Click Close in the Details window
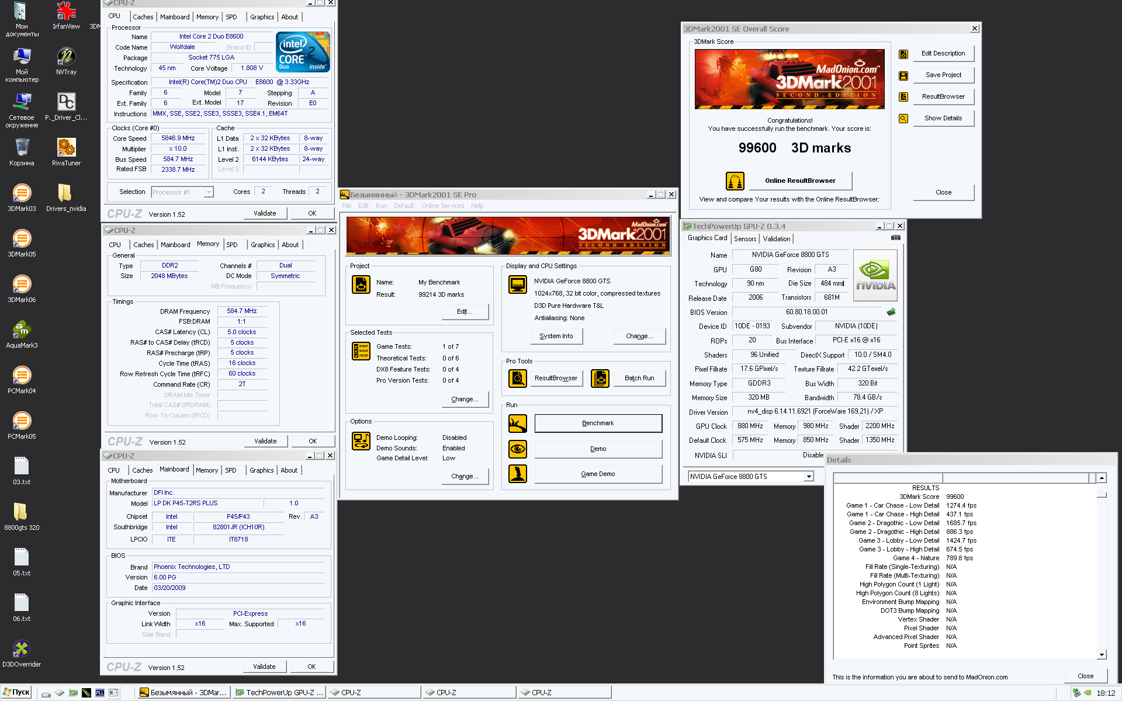The height and width of the screenshot is (701, 1122). click(1086, 676)
